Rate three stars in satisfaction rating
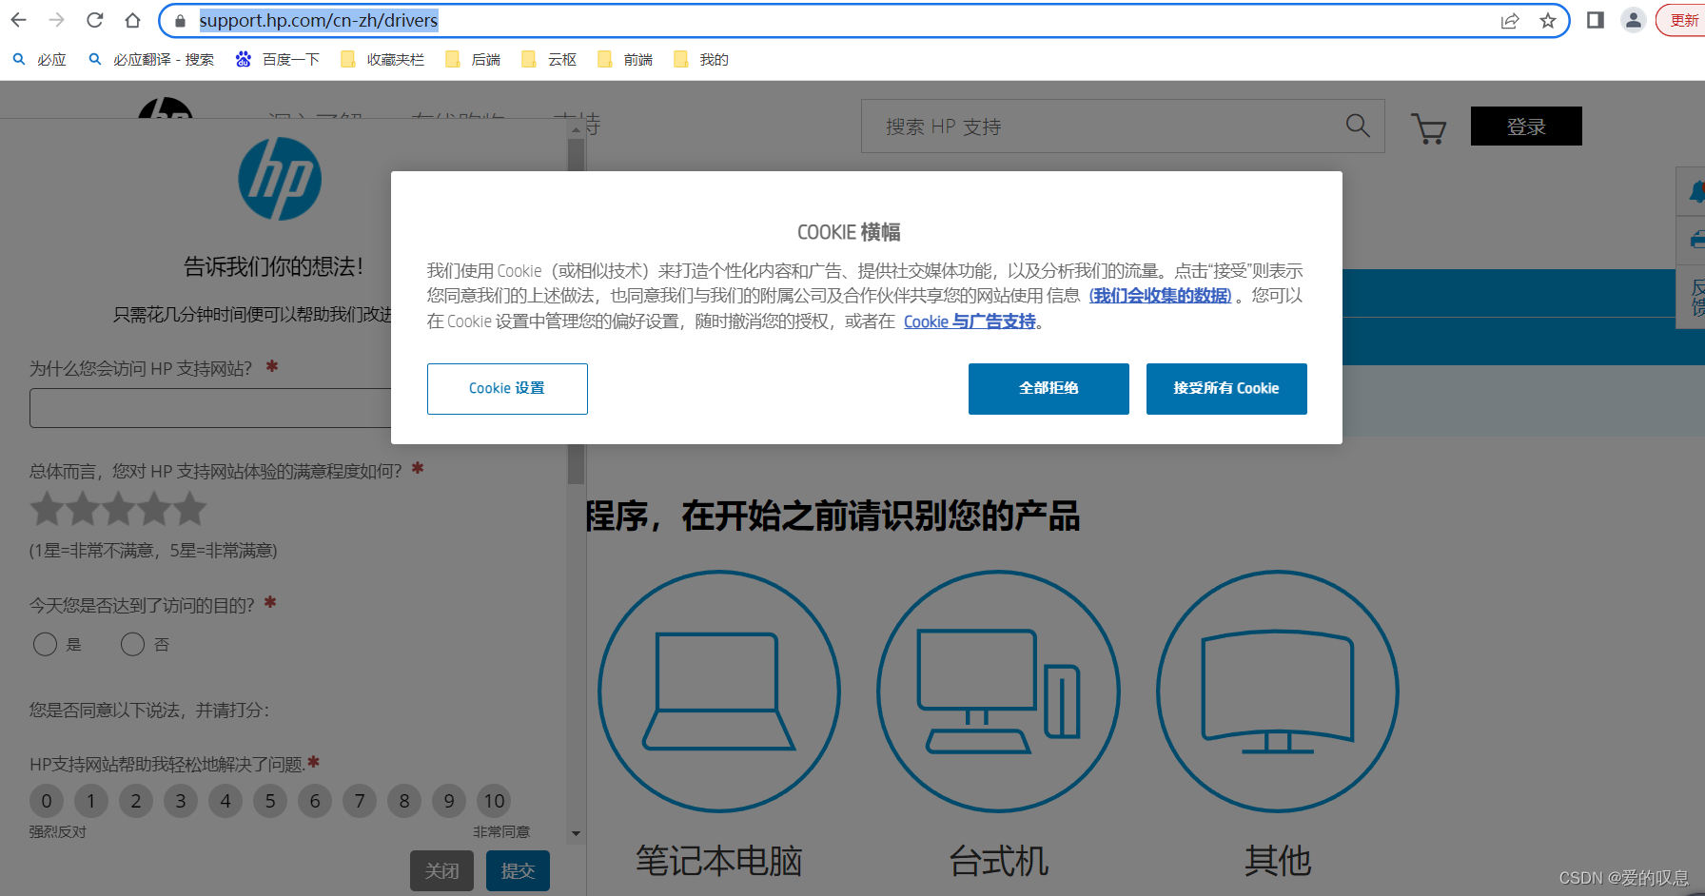Image resolution: width=1705 pixels, height=896 pixels. click(118, 509)
